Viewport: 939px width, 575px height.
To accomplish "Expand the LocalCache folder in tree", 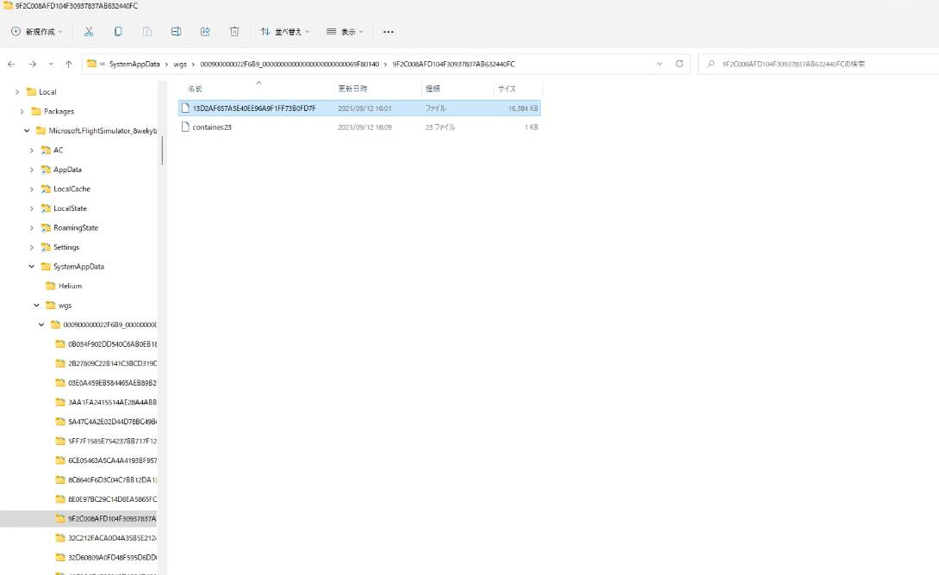I will point(32,189).
